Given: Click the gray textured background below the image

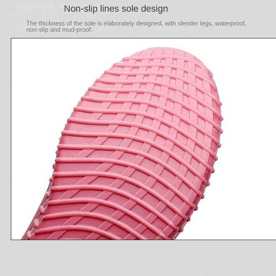Looking at the screenshot, I should (138, 258).
